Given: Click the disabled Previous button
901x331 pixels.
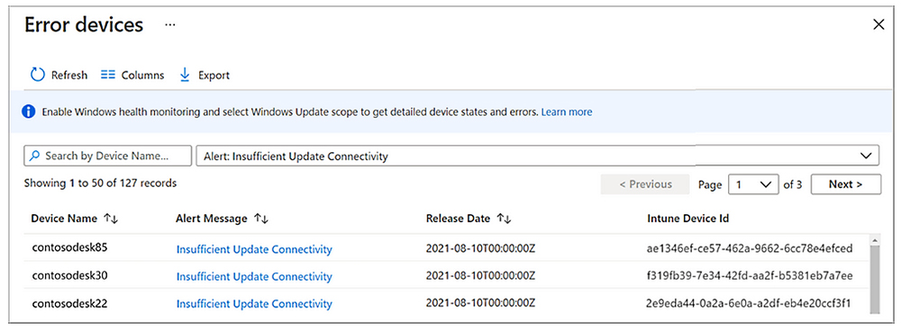Looking at the screenshot, I should (x=645, y=184).
